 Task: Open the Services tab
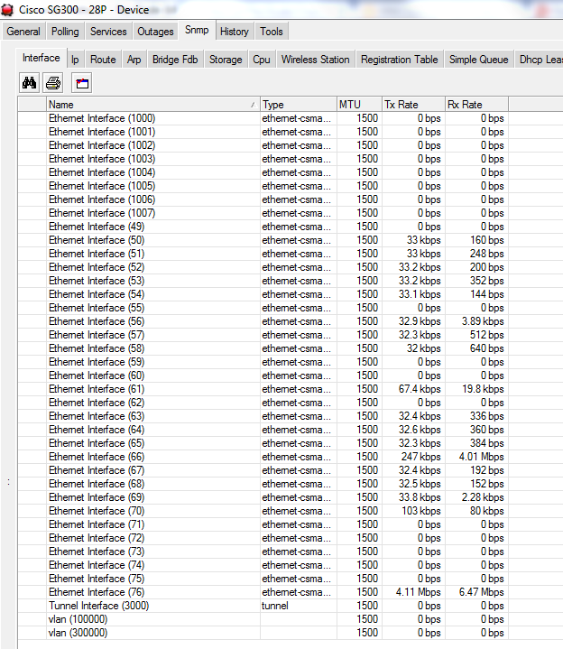108,32
